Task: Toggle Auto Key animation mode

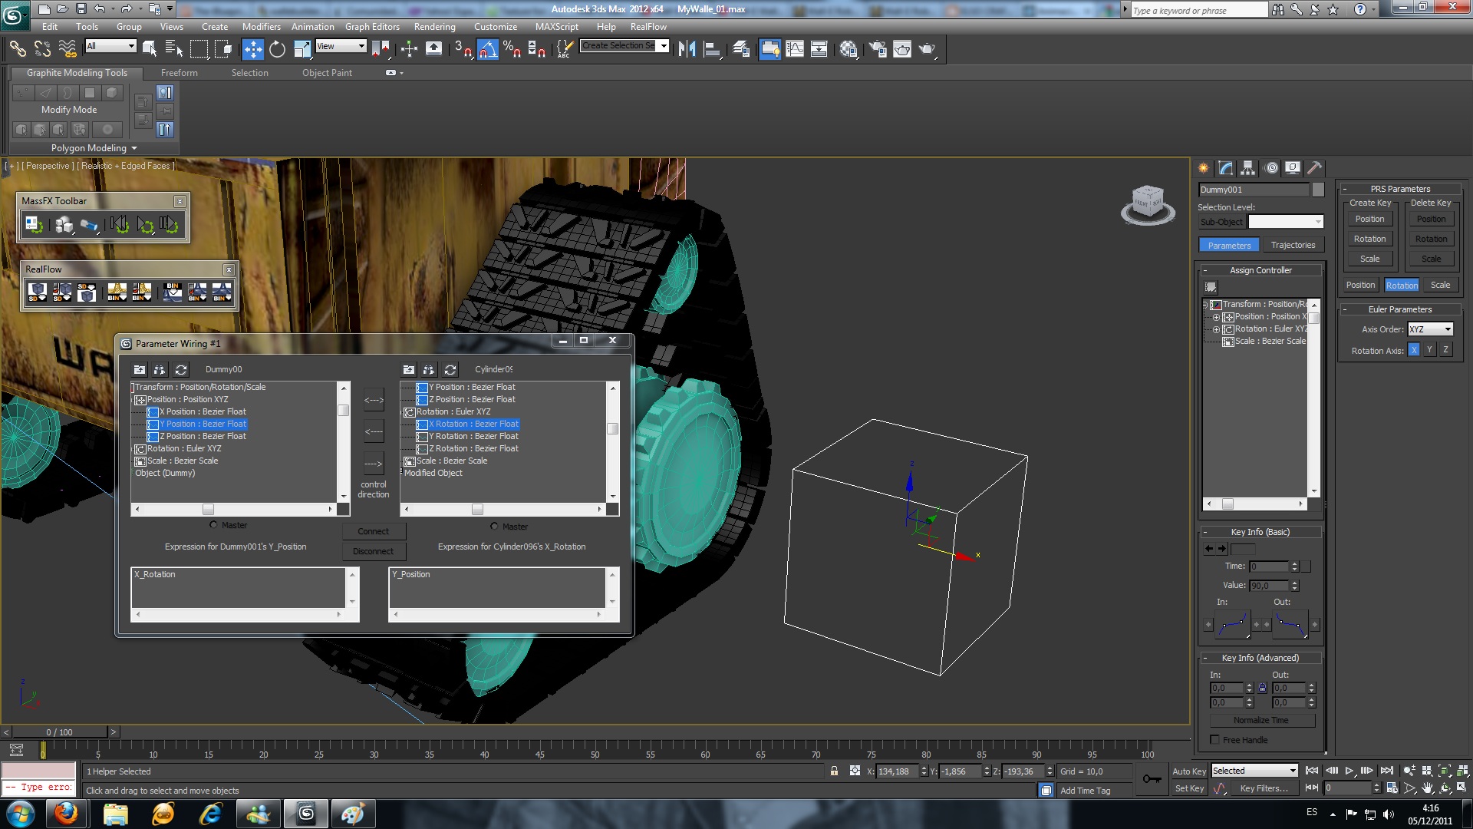Action: click(x=1188, y=771)
